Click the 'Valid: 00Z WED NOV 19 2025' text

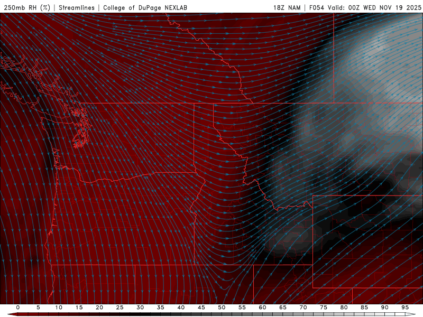click(x=374, y=7)
